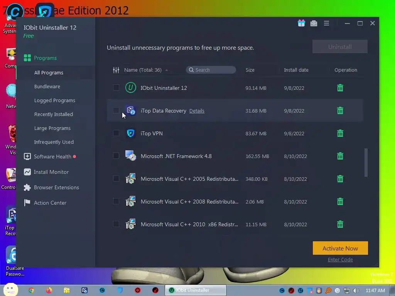
Task: Click the 93.14 MB size value
Action: pos(256,88)
